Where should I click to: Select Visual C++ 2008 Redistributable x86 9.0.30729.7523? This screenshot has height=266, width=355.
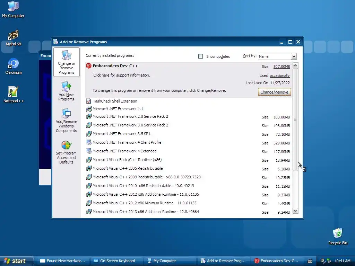(x=189, y=177)
